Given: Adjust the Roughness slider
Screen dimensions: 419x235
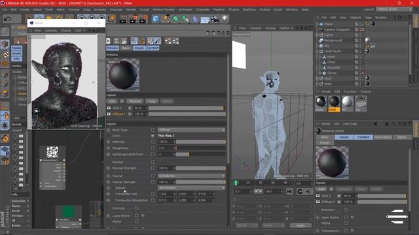Looking at the screenshot, I should coord(201,148).
